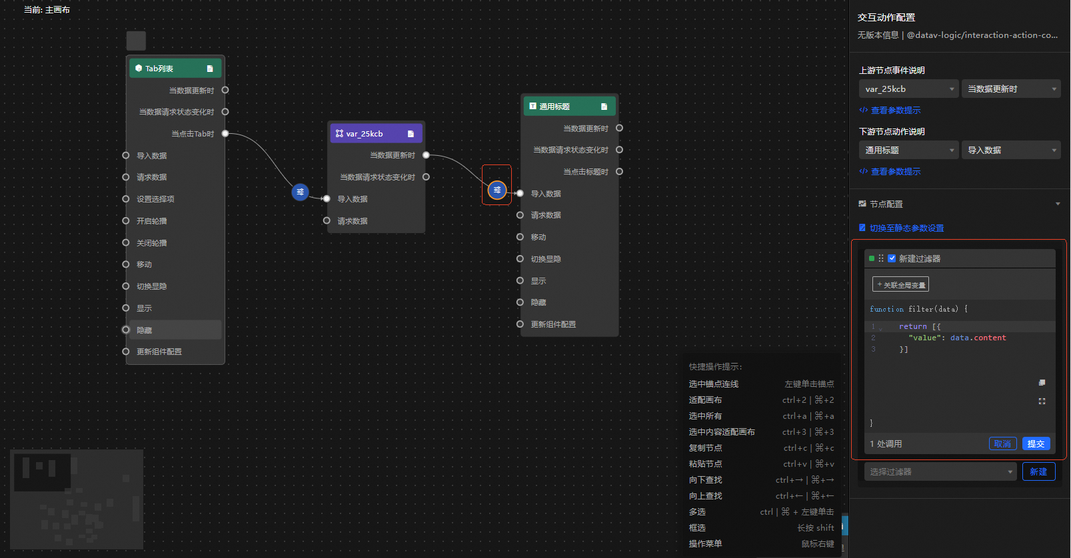Click the minimap thumbnail in the canvas corner
Screen dimensions: 1071x558
coord(77,499)
